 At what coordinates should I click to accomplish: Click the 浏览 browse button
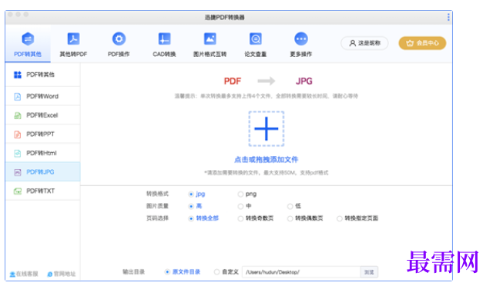(x=369, y=272)
